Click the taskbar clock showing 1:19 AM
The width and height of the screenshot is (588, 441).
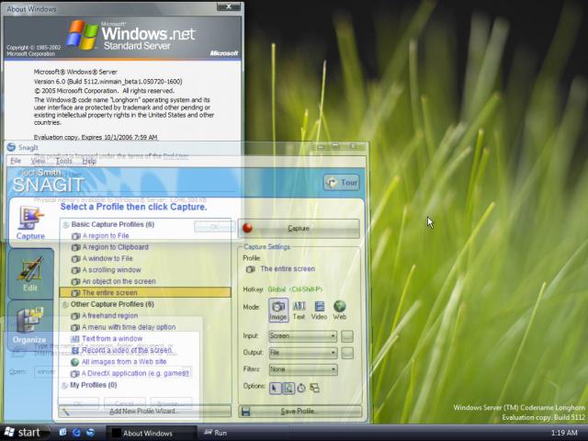[x=565, y=433]
